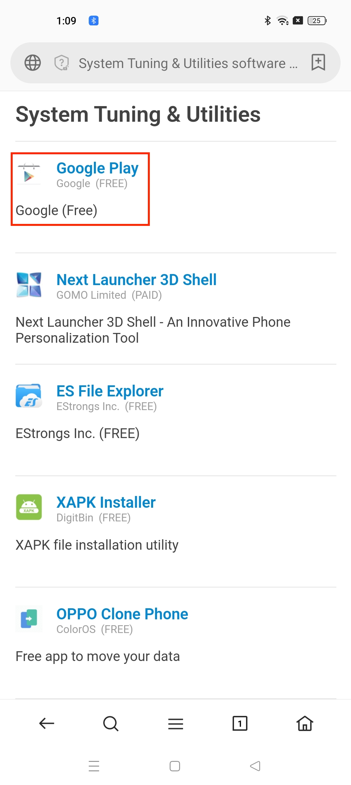Image resolution: width=351 pixels, height=785 pixels.
Task: Open the XAPK Installer link
Action: (106, 503)
